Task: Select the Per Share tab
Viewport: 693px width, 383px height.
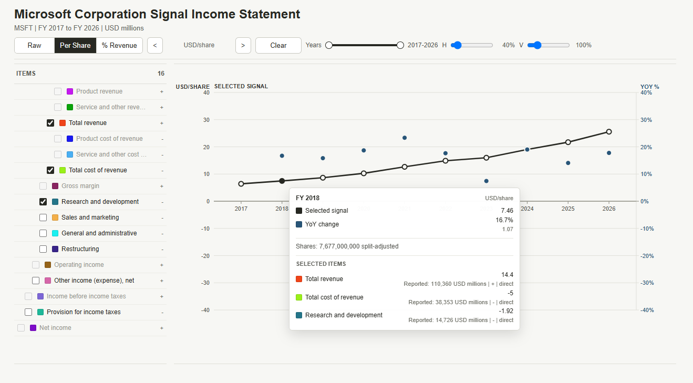Action: [75, 45]
